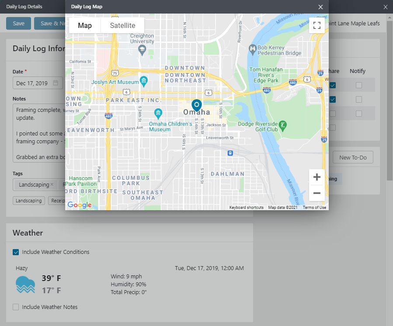Image resolution: width=393 pixels, height=326 pixels.
Task: Switch to Satellite map view
Action: pos(122,25)
